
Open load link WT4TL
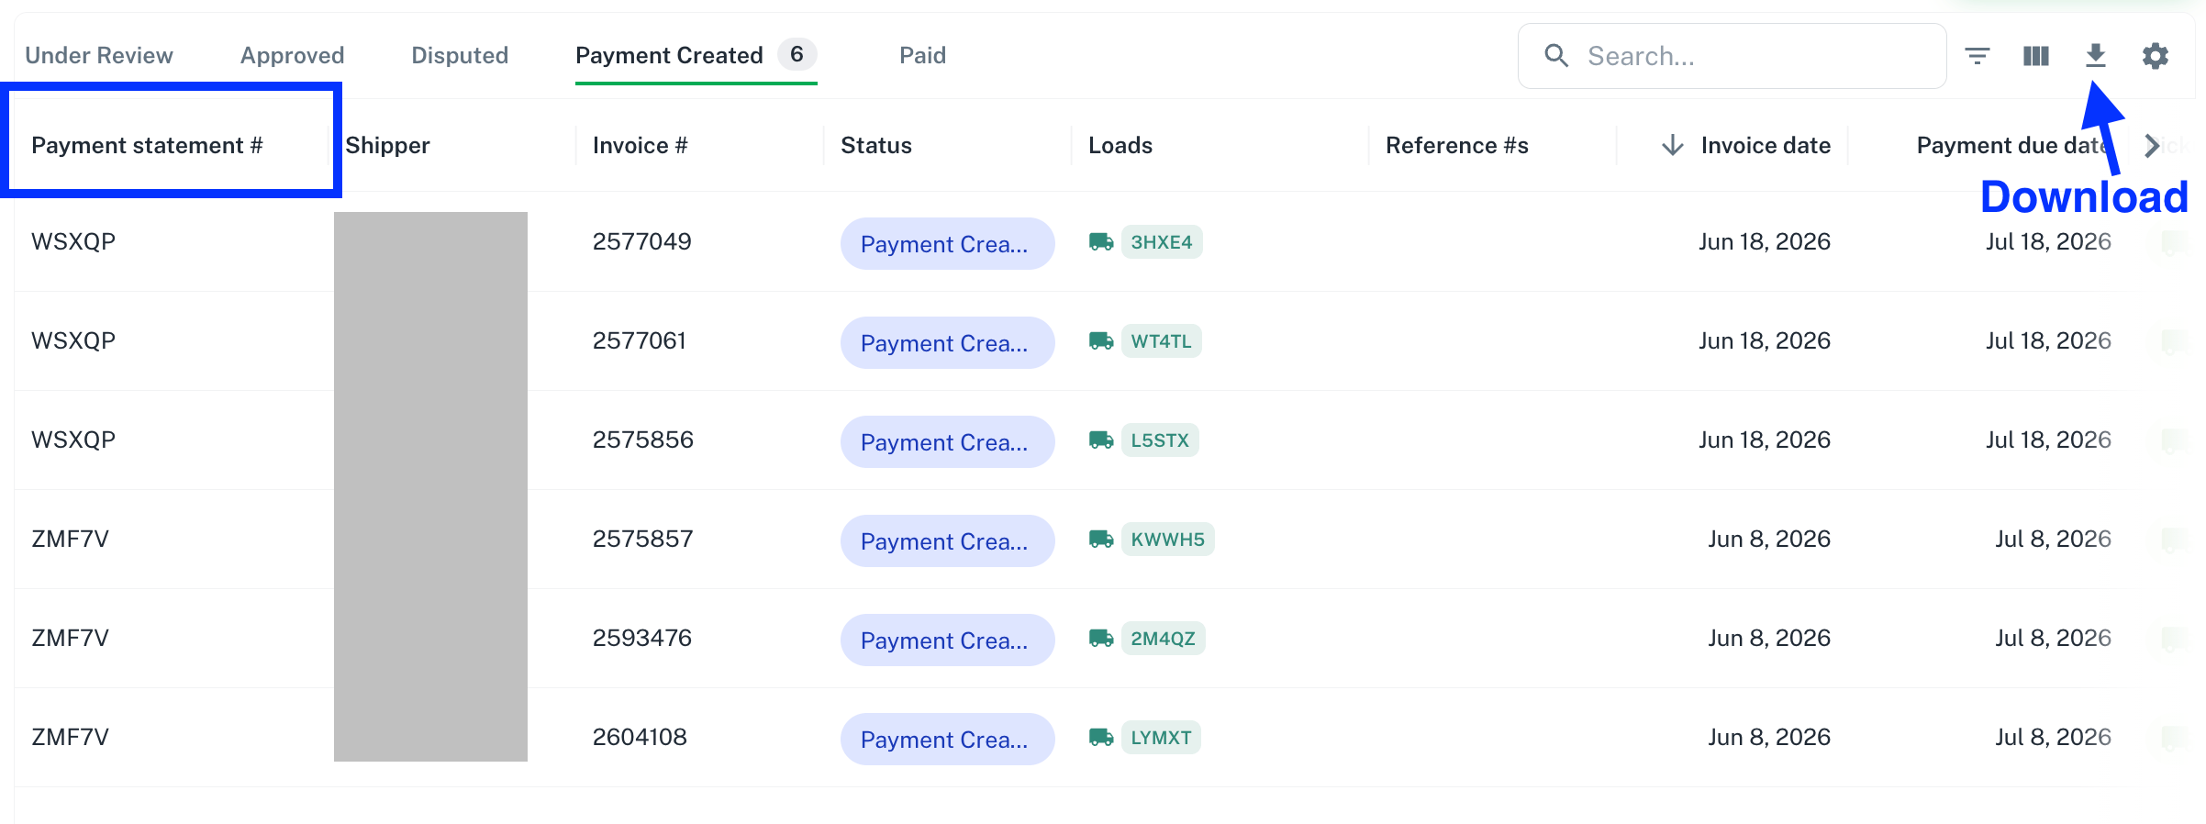pos(1161,341)
